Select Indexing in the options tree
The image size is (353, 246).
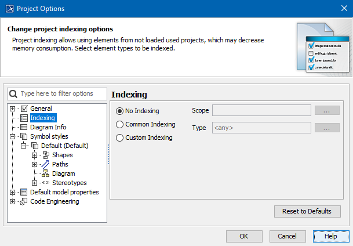(x=42, y=118)
